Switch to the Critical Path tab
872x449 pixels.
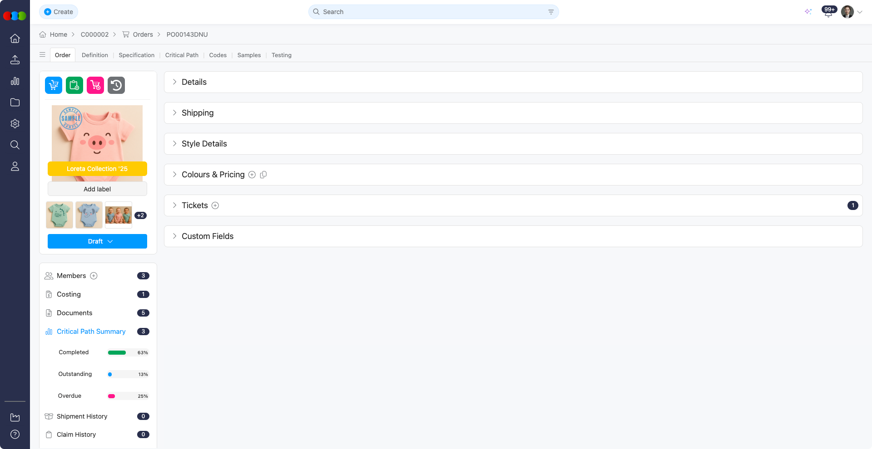coord(182,55)
